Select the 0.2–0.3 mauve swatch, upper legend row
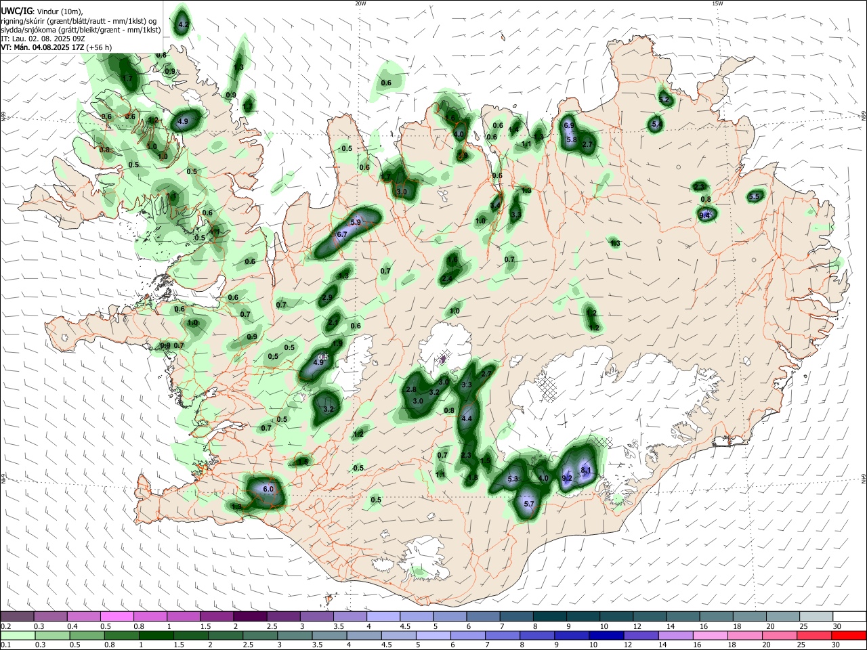This screenshot has width=867, height=650. click(x=18, y=617)
